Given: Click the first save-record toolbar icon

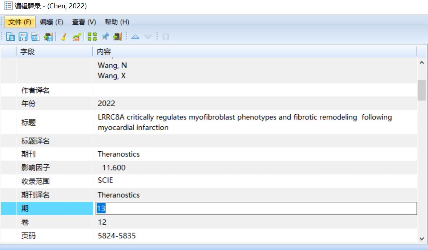Looking at the screenshot, I should point(11,37).
